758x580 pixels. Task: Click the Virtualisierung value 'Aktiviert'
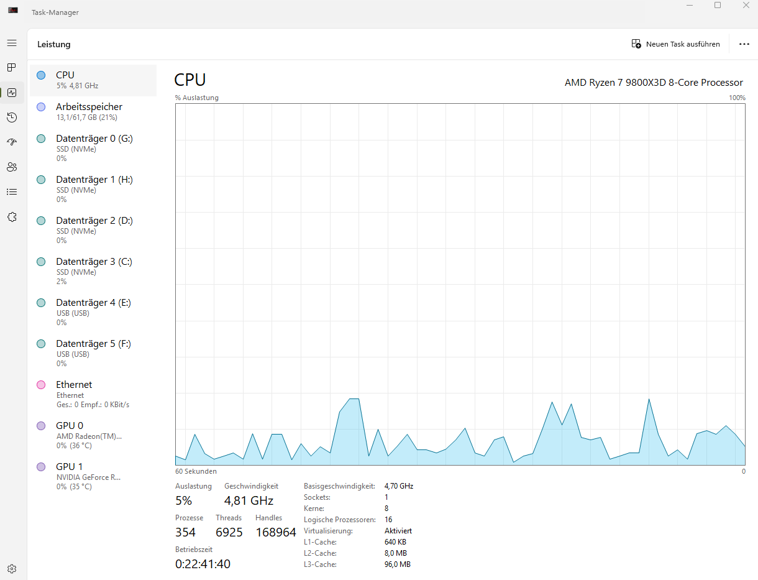point(398,531)
